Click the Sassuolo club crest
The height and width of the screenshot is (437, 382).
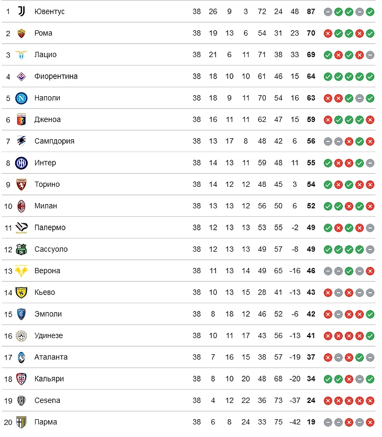pos(21,249)
